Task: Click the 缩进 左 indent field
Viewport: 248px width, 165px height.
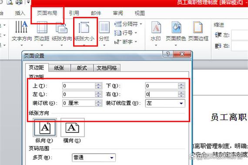Action: [240, 35]
